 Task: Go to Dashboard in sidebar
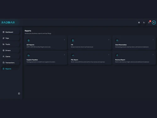pyautogui.click(x=10, y=32)
